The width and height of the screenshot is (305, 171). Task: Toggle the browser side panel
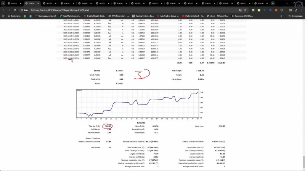coord(290,10)
